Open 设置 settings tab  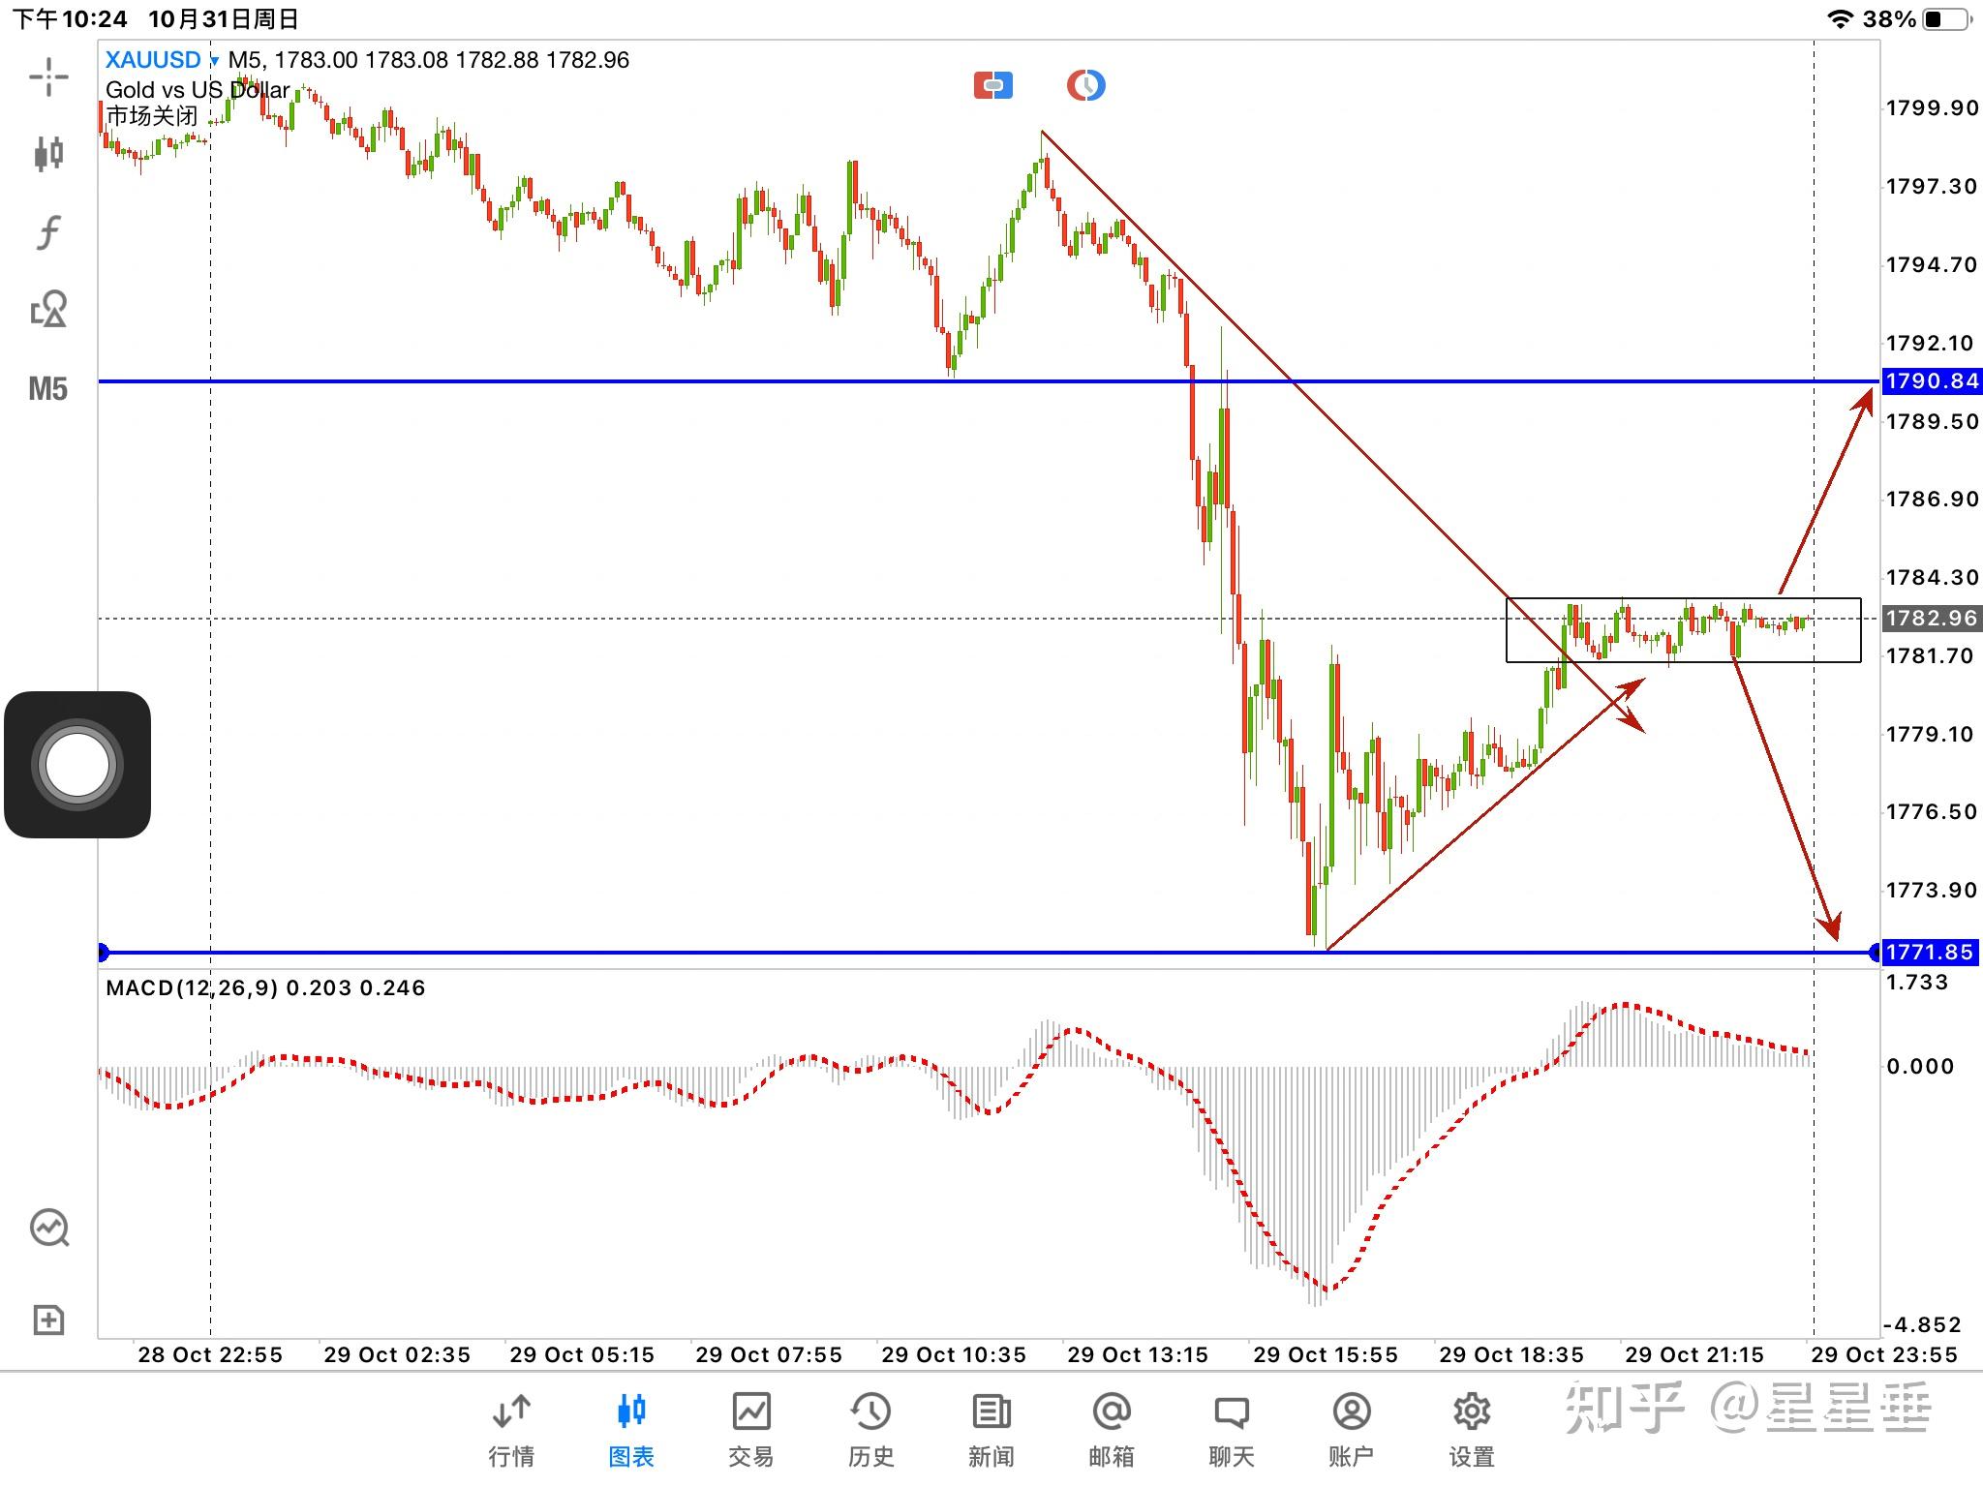1472,1430
